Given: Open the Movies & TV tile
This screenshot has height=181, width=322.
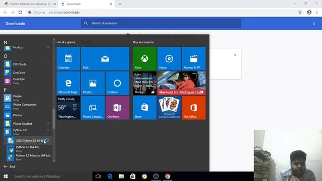Looking at the screenshot, I should [194, 59].
